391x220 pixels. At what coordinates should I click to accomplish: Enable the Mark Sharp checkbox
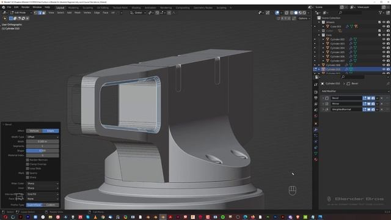click(x=27, y=177)
